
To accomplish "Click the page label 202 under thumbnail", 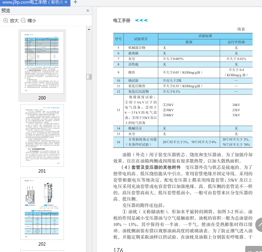I will point(42,244).
